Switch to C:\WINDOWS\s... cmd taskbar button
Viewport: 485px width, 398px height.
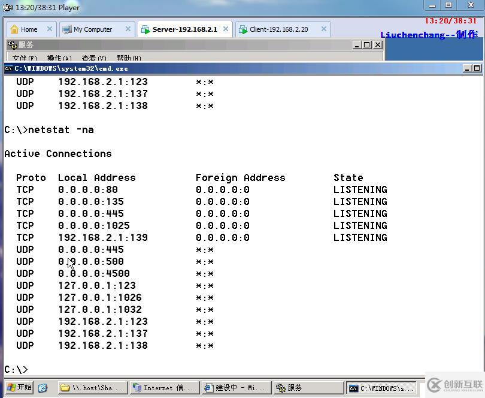click(381, 388)
